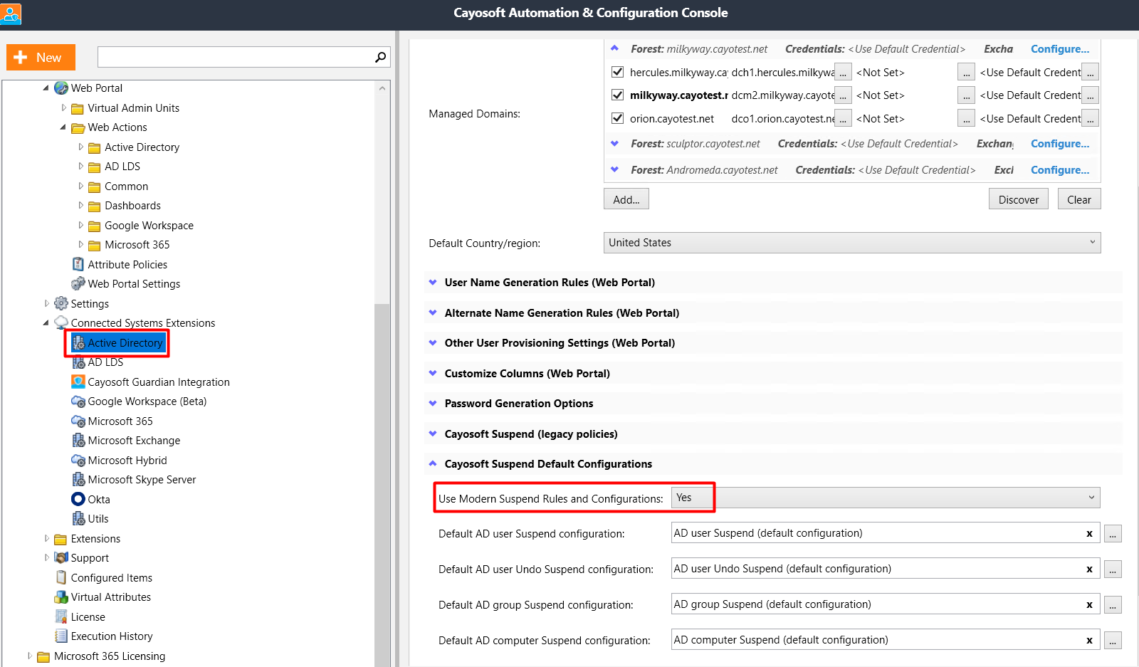The height and width of the screenshot is (667, 1139).
Task: Click the Virtual Attributes icon
Action: click(61, 597)
